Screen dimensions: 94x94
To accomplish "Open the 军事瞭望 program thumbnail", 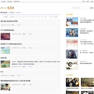I will pos(72,32).
